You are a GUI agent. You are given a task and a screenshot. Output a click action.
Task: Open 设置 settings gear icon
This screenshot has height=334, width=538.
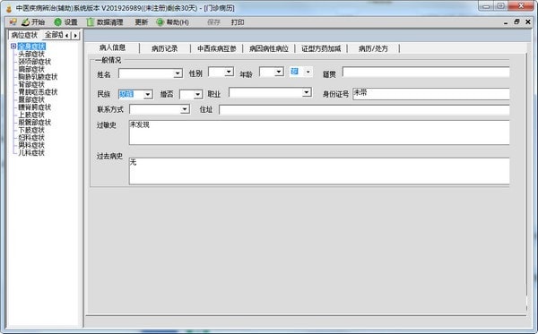coord(57,22)
